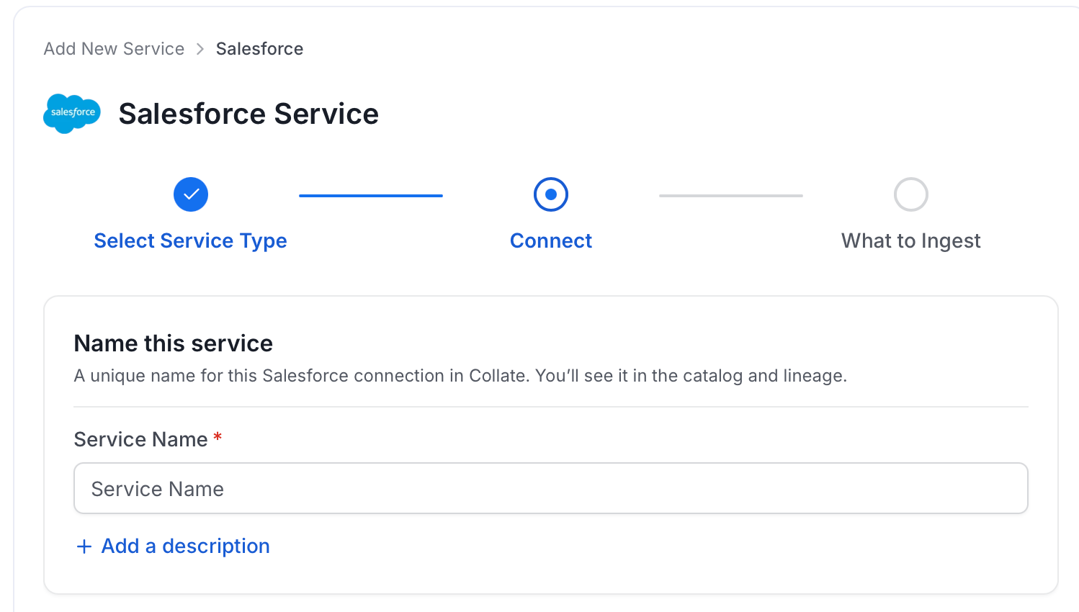Click the Salesforce Service page heading
Image resolution: width=1079 pixels, height=612 pixels.
pyautogui.click(x=249, y=114)
